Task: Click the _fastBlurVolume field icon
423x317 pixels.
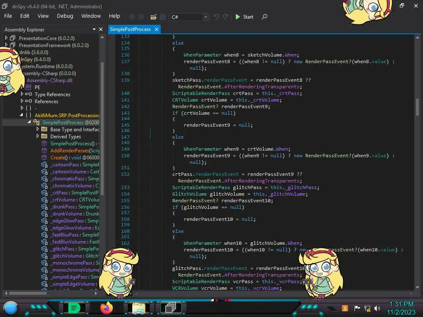Action: (x=44, y=242)
